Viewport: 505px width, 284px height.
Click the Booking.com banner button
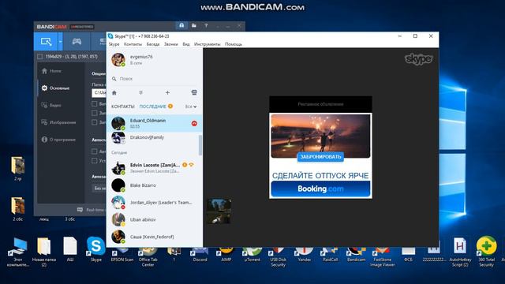(x=320, y=189)
